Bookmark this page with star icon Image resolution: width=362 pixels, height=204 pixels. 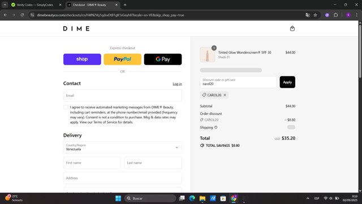(x=316, y=15)
